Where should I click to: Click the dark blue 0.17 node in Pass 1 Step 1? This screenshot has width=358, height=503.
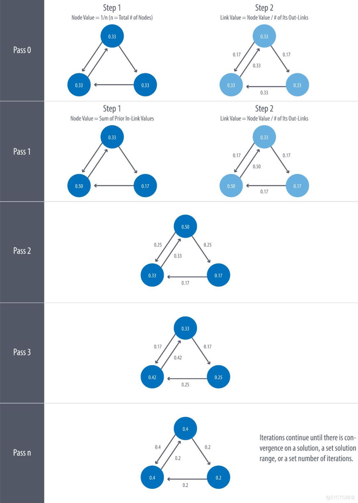coord(145,186)
